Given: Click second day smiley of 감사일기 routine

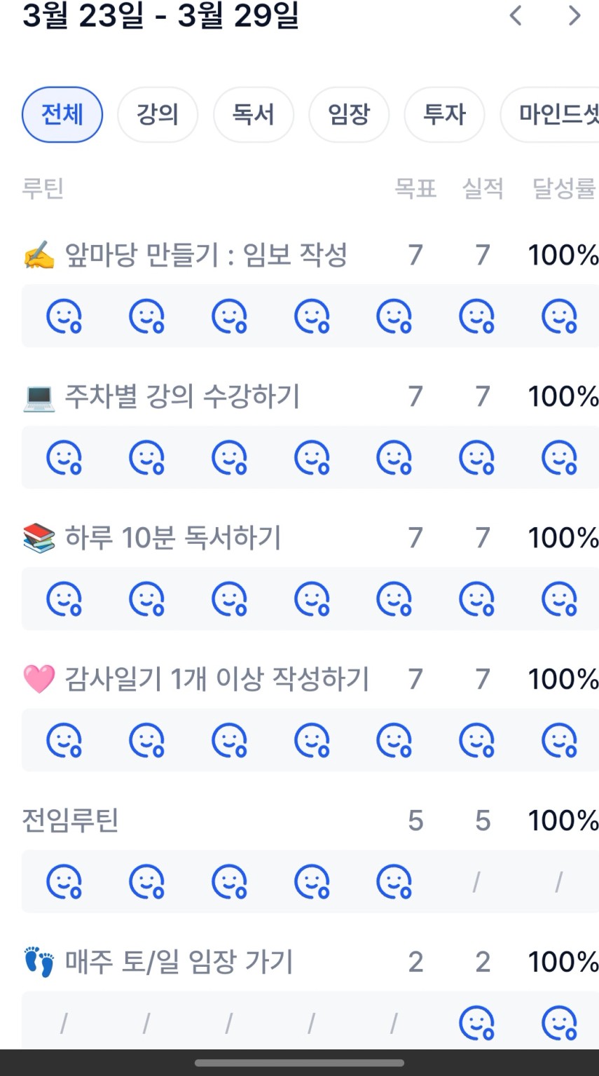Looking at the screenshot, I should click(146, 740).
